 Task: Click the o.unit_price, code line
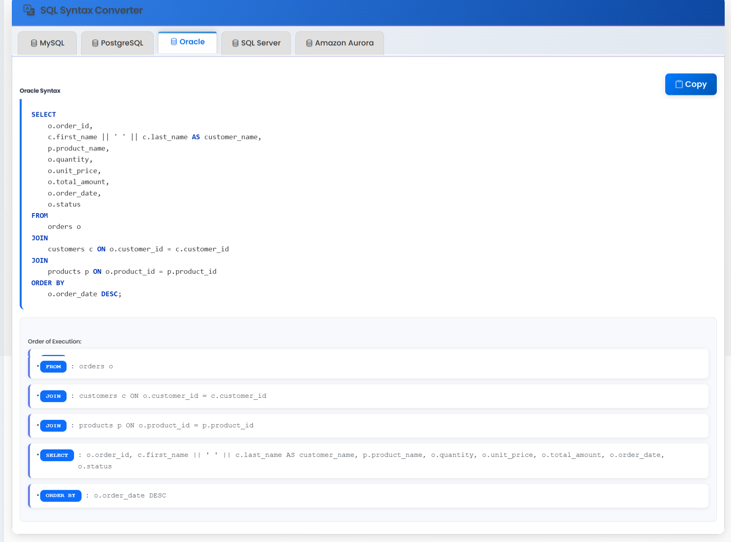pos(74,171)
